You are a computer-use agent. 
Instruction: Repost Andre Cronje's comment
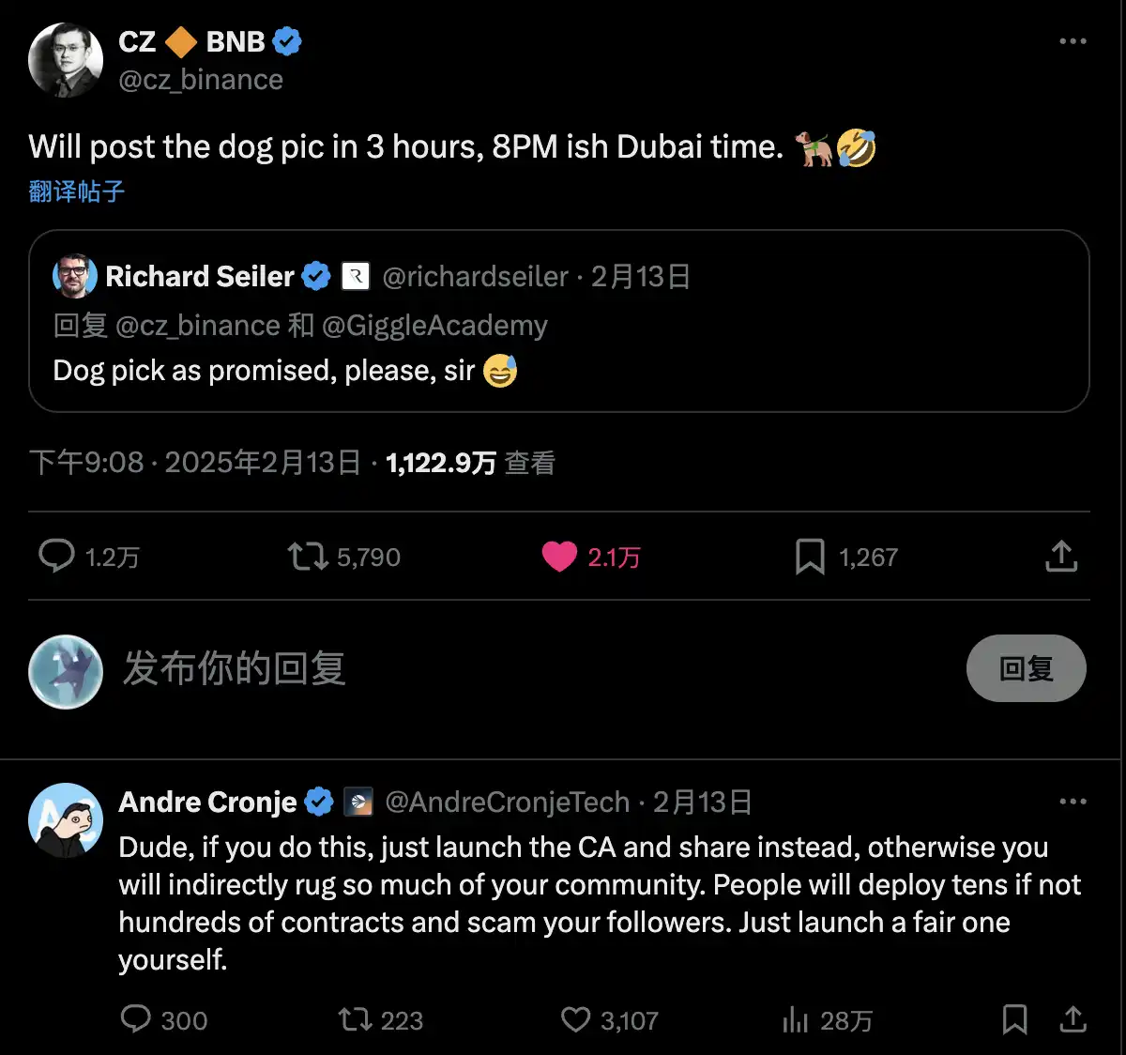[355, 1019]
